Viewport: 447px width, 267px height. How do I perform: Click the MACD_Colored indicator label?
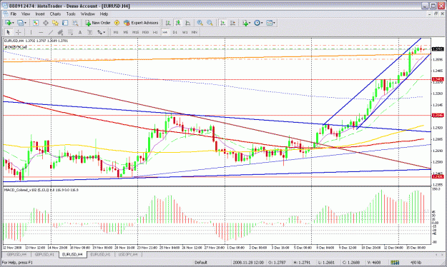tap(41, 190)
